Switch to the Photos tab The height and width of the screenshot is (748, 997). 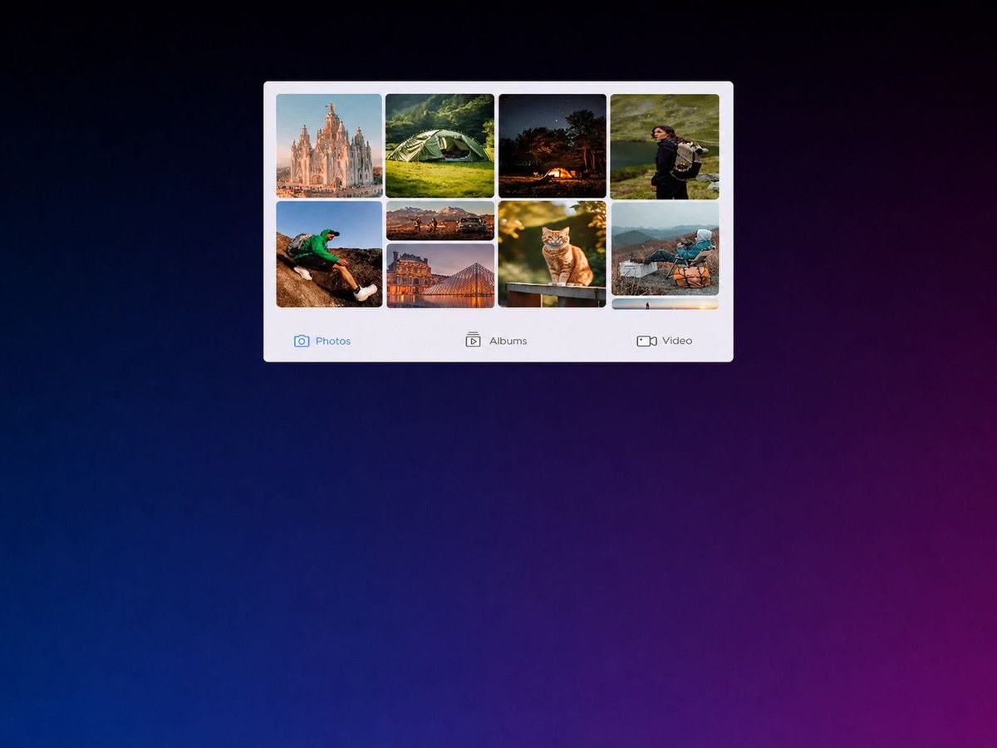tap(322, 341)
